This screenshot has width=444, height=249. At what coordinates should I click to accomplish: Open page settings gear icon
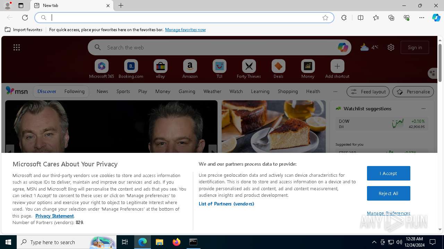coord(391,47)
